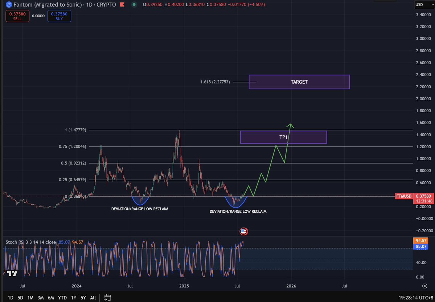
Task: Select the 6M time range
Action: [x=51, y=298]
